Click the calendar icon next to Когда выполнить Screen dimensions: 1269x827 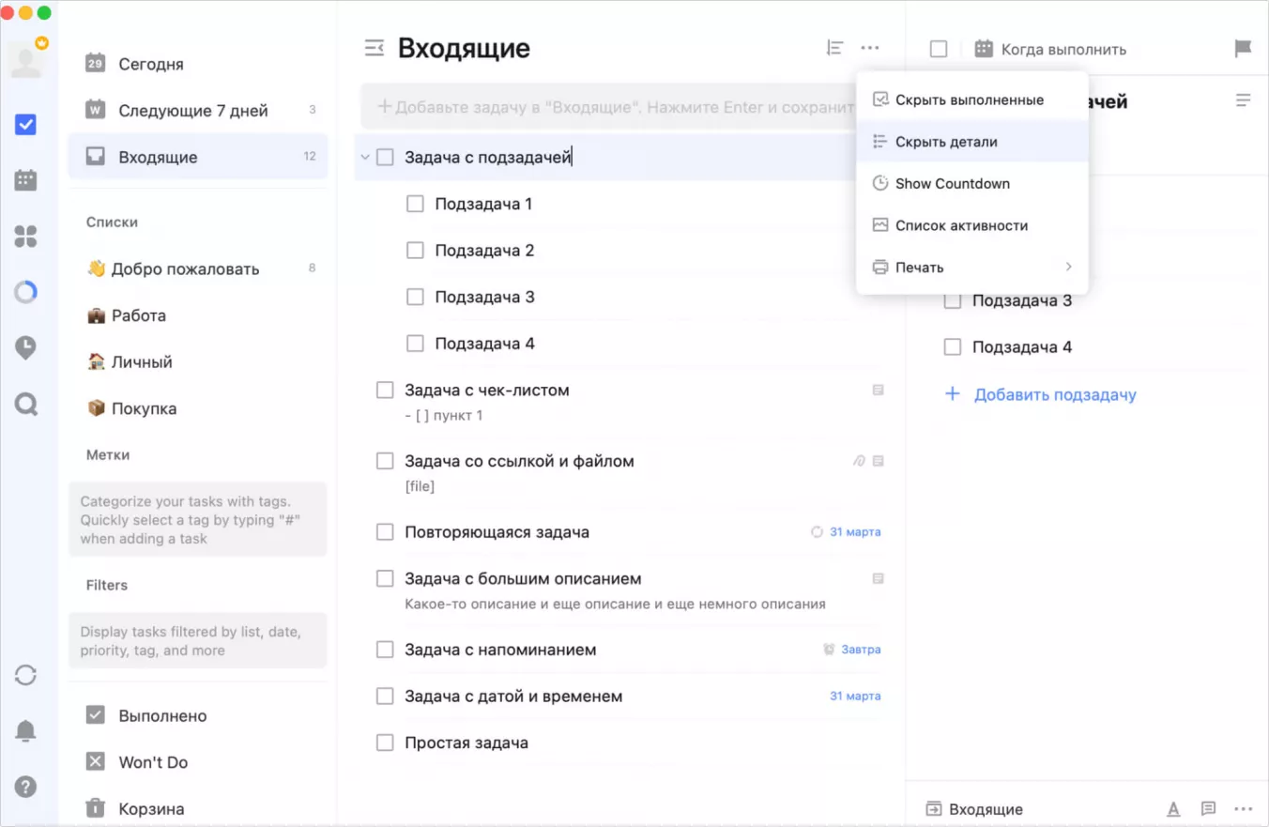tap(984, 49)
